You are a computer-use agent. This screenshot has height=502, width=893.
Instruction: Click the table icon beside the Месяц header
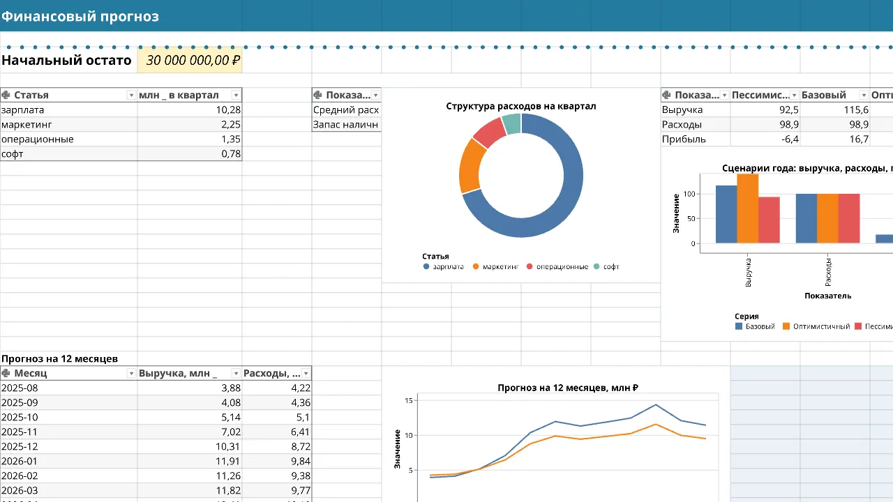pyautogui.click(x=6, y=373)
